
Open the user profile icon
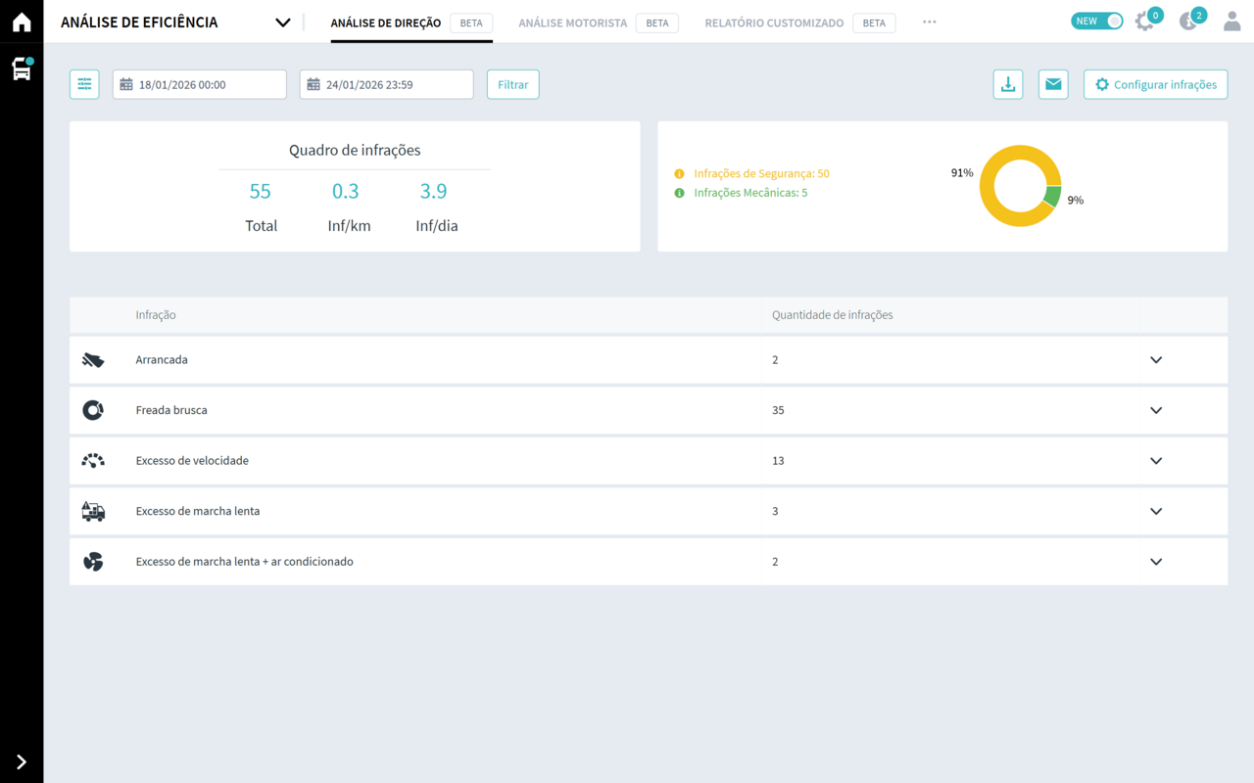(x=1231, y=22)
